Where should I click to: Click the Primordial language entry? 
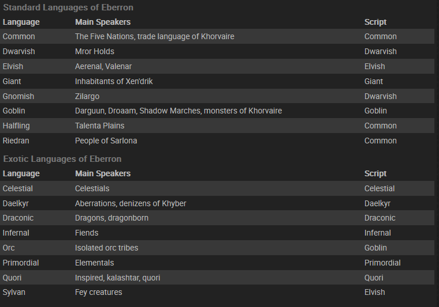click(21, 263)
